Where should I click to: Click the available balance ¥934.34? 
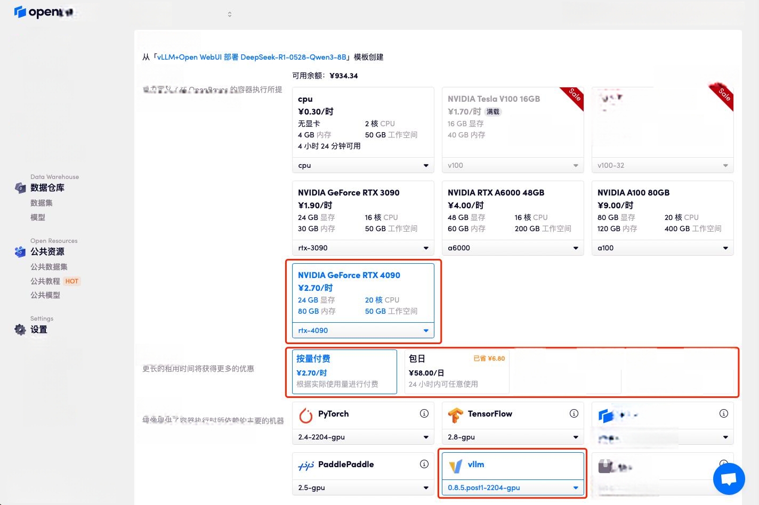[344, 76]
